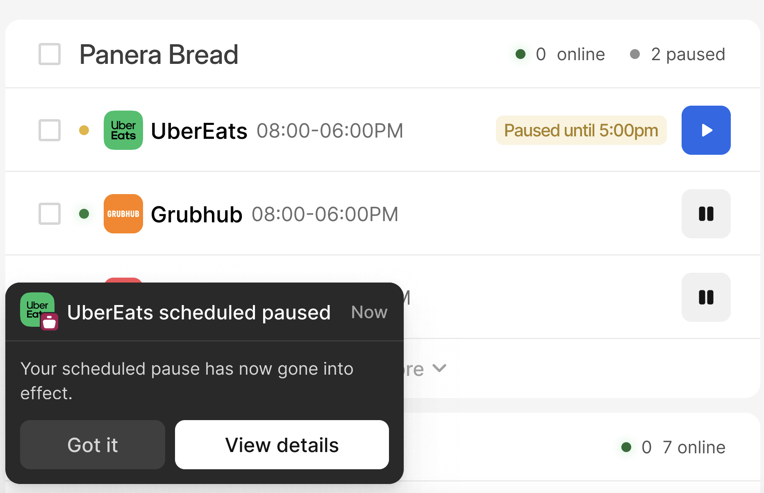Viewport: 764px width, 493px height.
Task: Pause the Grubhub channel
Action: point(706,214)
